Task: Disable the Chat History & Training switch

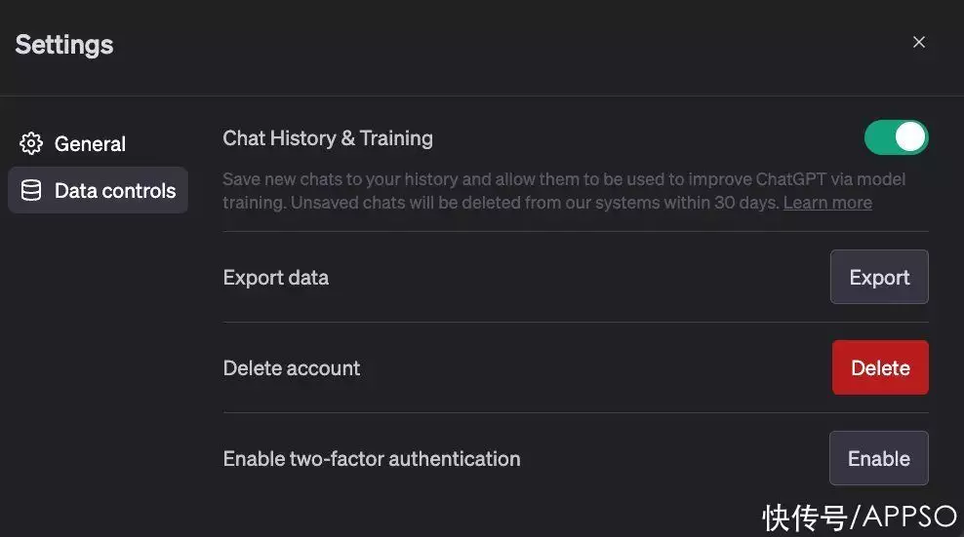Action: 896,137
